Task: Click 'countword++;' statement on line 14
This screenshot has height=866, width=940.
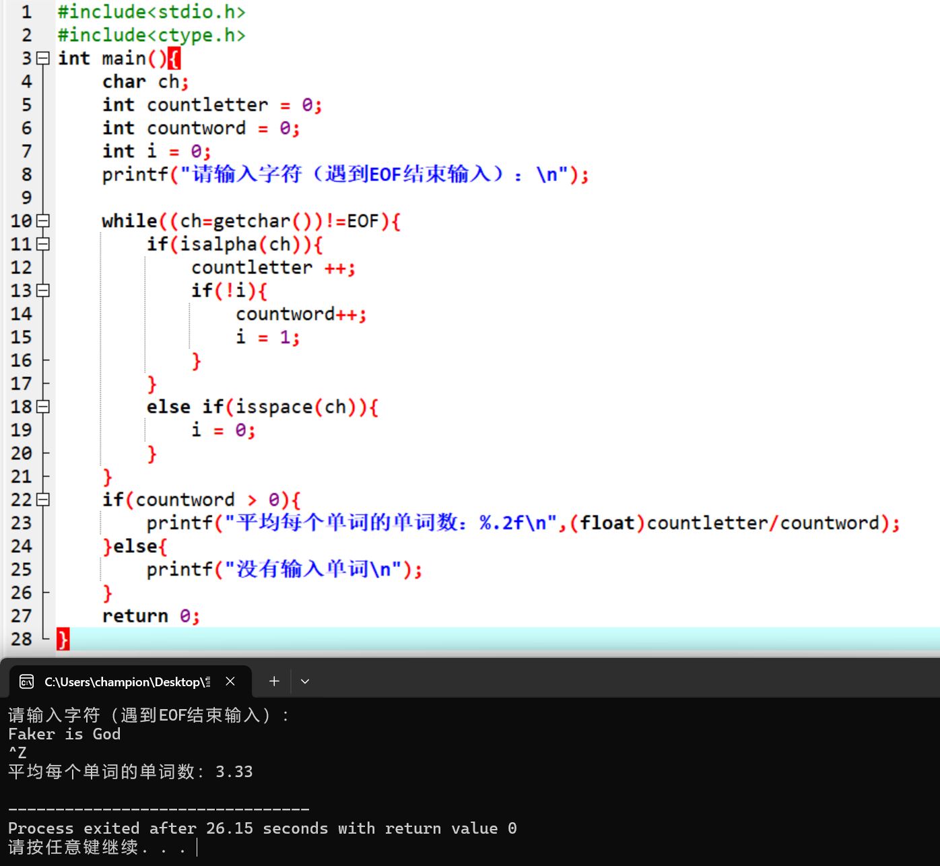Action: 301,314
